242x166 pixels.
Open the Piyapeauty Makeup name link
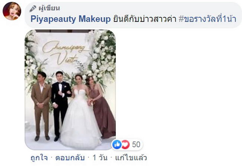[70, 19]
